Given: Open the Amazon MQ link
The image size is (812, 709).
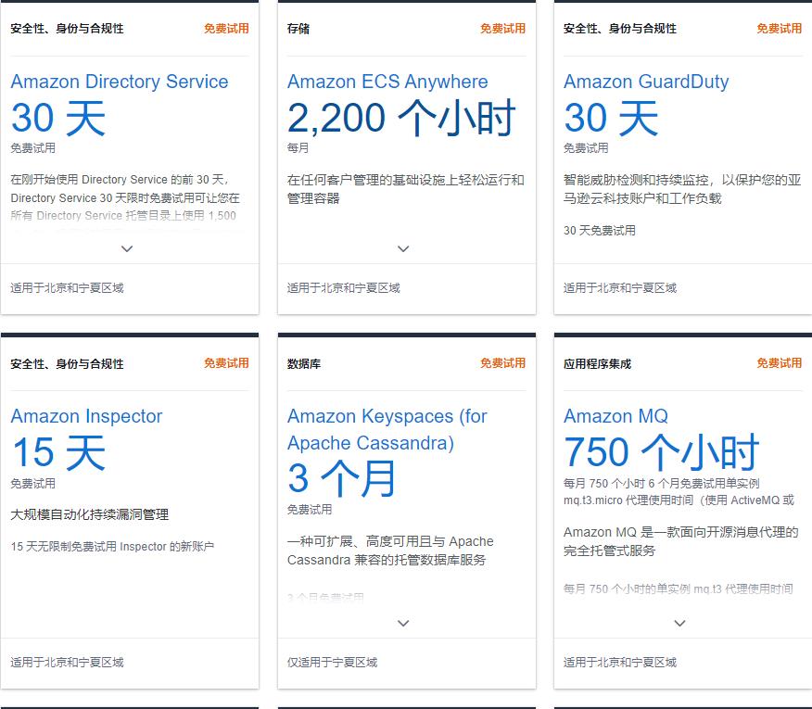Looking at the screenshot, I should pos(615,416).
